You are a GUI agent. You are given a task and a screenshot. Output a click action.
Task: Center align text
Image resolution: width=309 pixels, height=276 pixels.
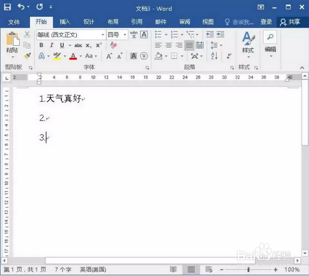pyautogui.click(x=168, y=45)
